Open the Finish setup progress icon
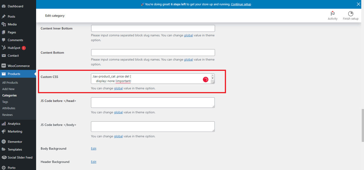 351,14
